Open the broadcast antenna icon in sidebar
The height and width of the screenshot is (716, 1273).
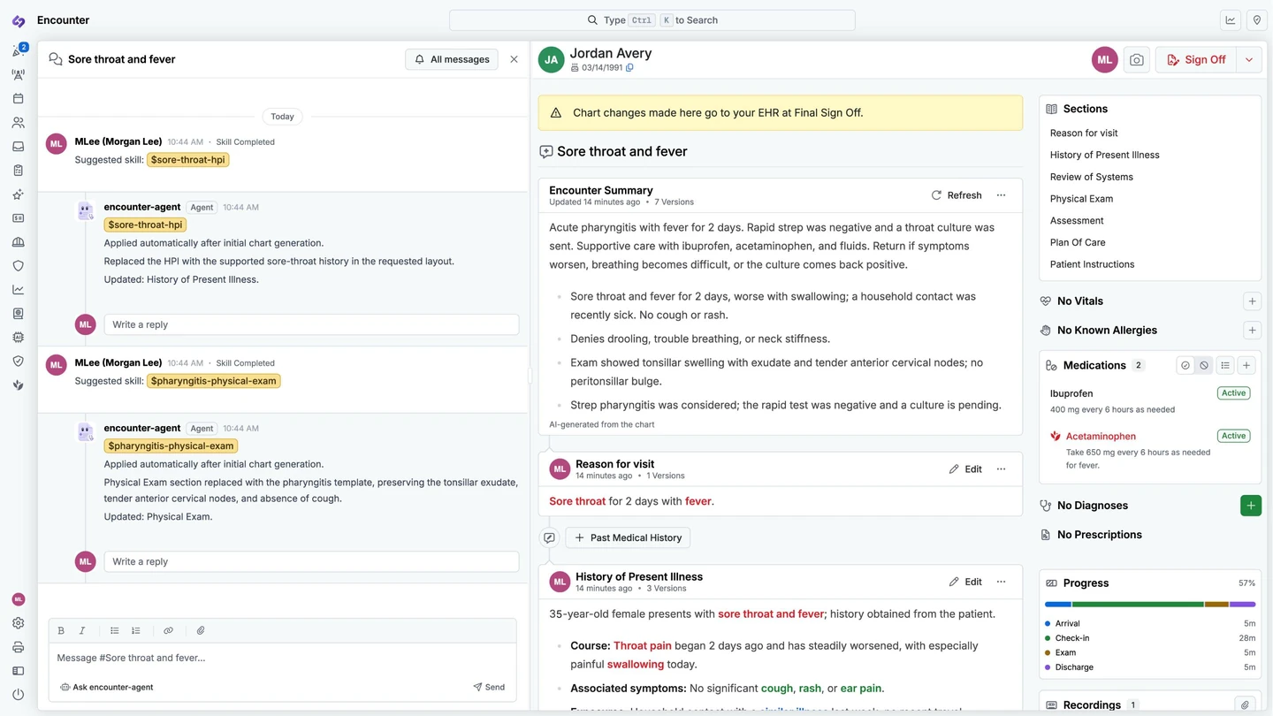click(18, 75)
